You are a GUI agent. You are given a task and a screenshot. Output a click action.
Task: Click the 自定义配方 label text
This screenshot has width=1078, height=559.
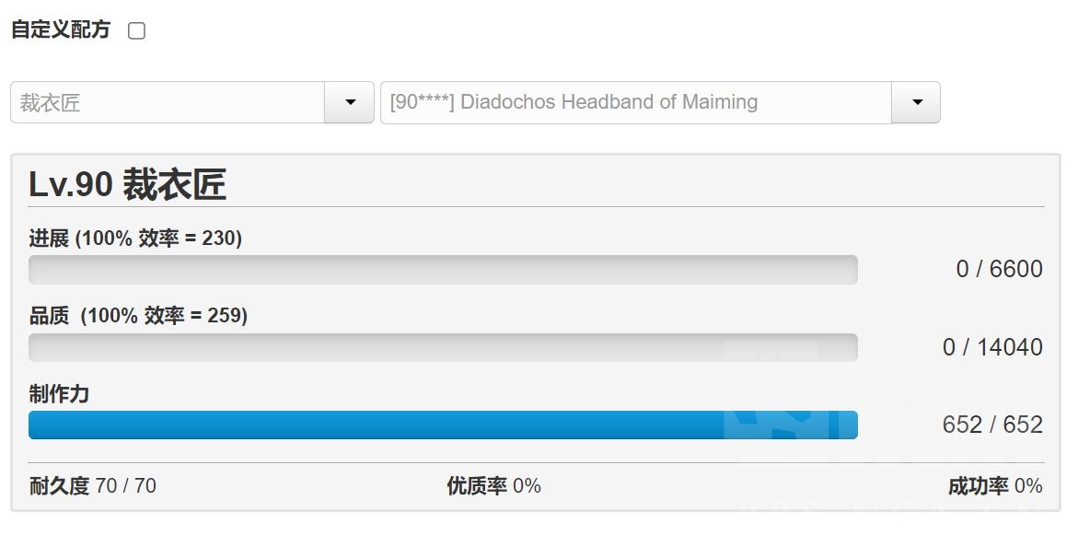(61, 30)
